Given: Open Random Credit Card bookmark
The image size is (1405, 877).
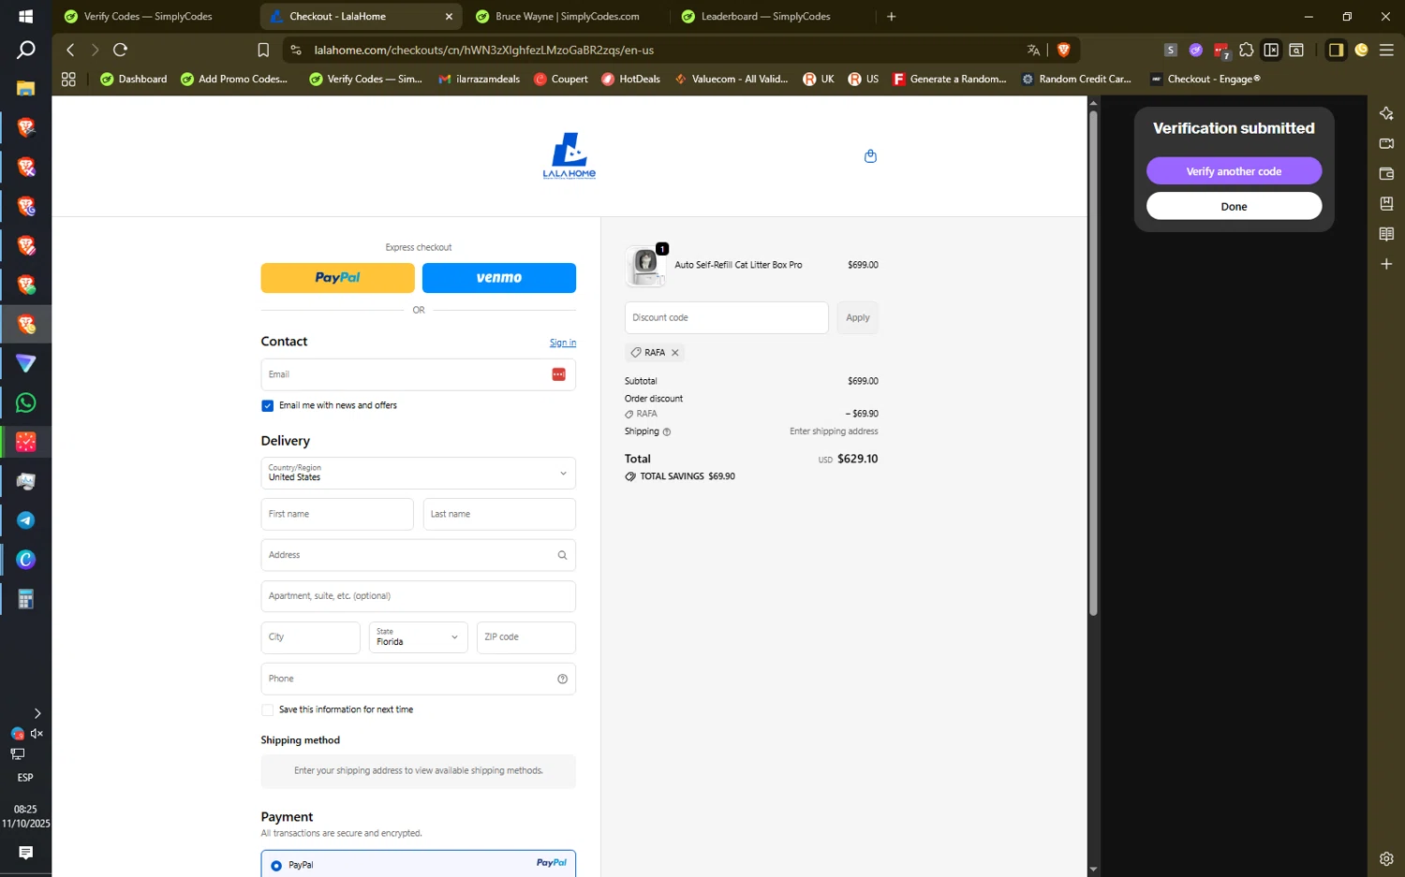Looking at the screenshot, I should (1076, 79).
